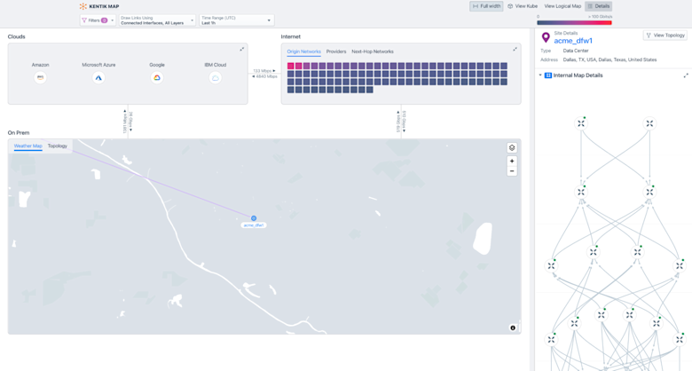Click the link between Internet and On Prem
The width and height of the screenshot is (692, 371).
coord(401,122)
